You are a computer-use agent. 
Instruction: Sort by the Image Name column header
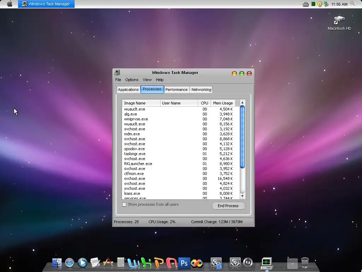[141, 103]
